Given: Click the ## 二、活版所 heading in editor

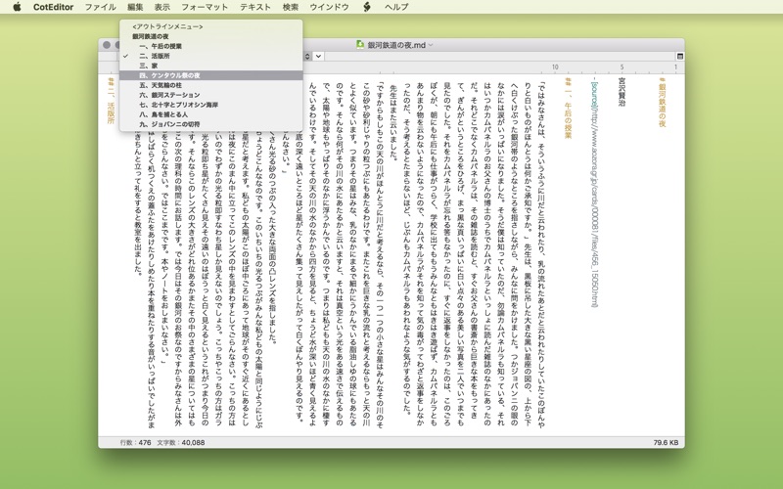Looking at the screenshot, I should pyautogui.click(x=111, y=101).
